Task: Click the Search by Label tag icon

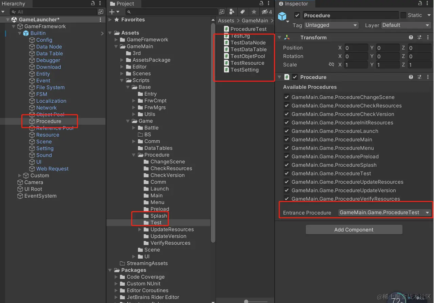Action: tap(243, 12)
